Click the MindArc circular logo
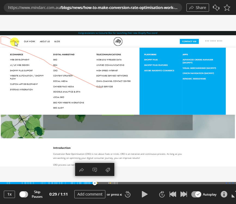Viewport: 236px width, 204px height. pyautogui.click(x=118, y=41)
